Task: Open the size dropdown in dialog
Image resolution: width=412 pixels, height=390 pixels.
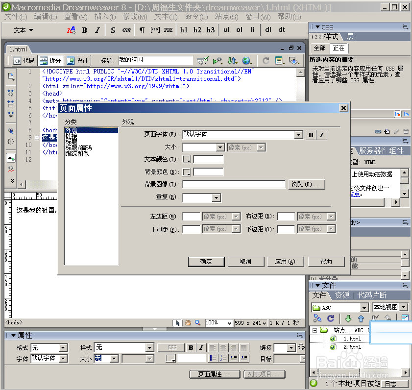Action: 220,147
